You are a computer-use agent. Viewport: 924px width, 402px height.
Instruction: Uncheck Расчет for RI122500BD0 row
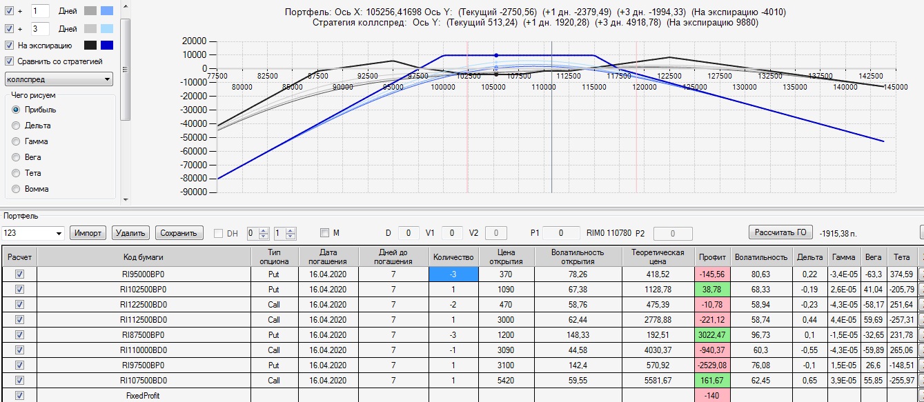coord(19,304)
